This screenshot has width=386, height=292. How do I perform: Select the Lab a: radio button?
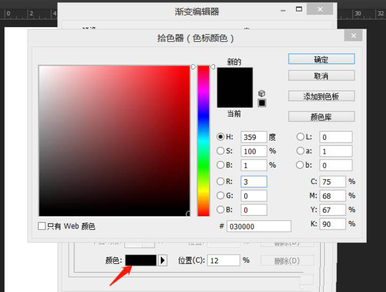(x=300, y=151)
